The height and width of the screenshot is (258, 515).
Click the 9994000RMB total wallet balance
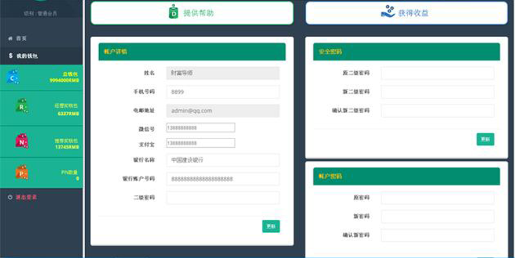[64, 81]
